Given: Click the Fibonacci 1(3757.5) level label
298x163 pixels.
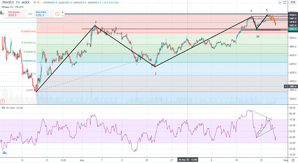Looking at the screenshot, I should coord(31,90).
